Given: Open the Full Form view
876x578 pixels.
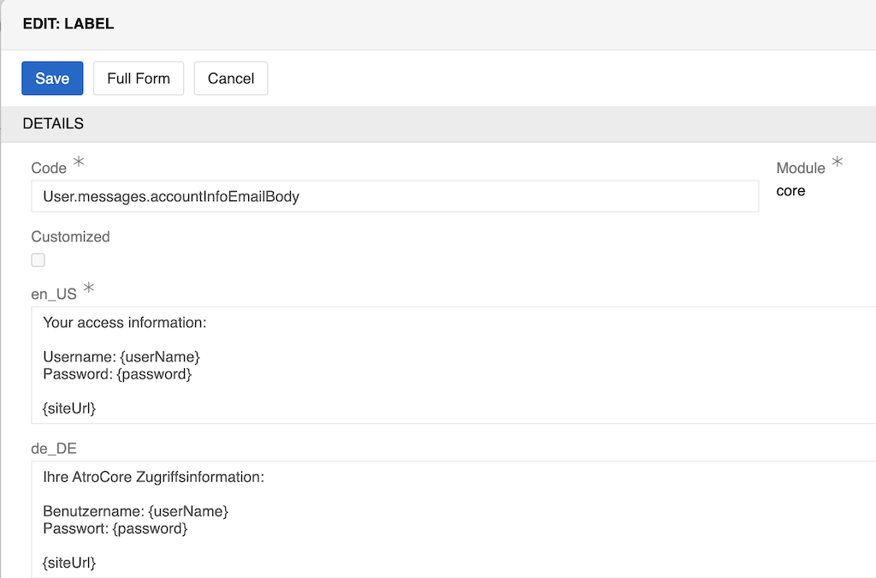Looking at the screenshot, I should pos(139,78).
